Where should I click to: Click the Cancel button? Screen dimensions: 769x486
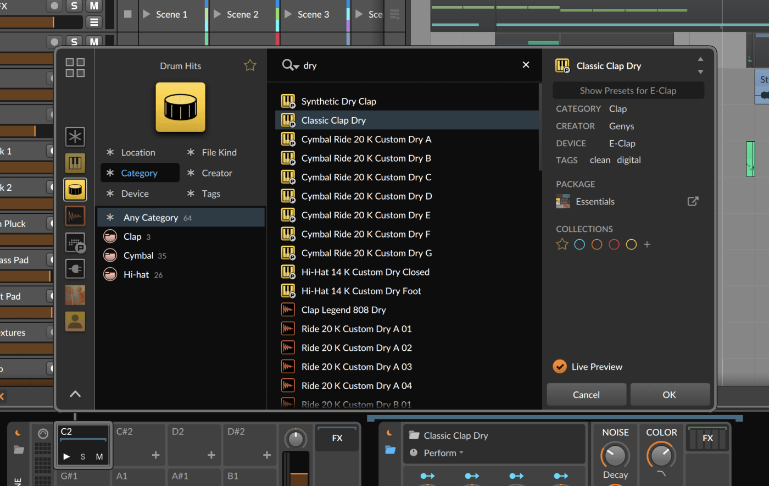pos(586,395)
